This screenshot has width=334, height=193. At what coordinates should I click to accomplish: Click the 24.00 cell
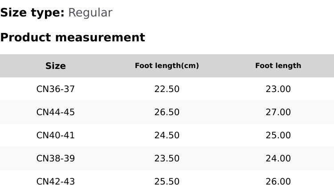(x=278, y=158)
